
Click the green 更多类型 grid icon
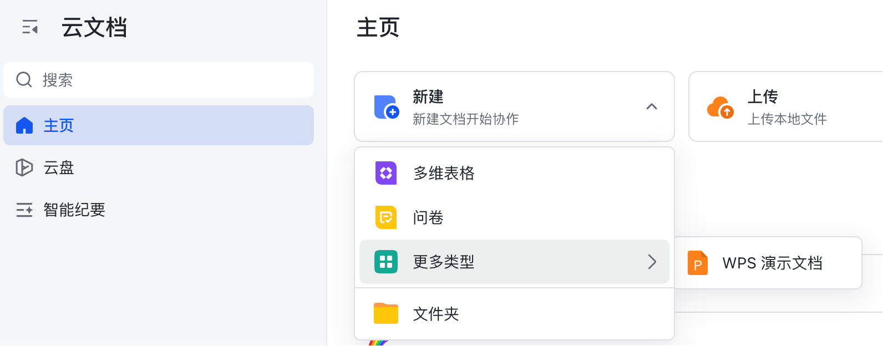(386, 262)
